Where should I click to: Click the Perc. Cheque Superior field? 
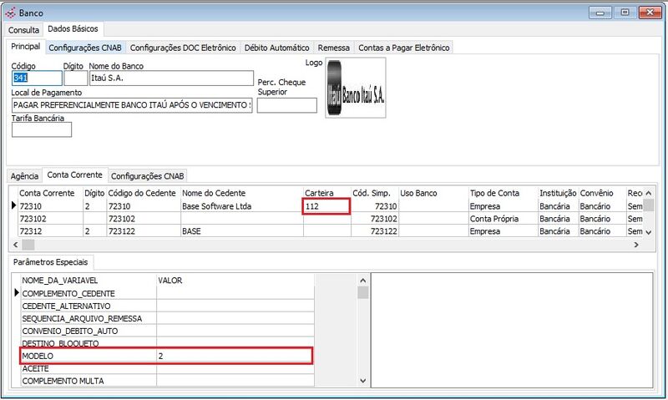[286, 105]
